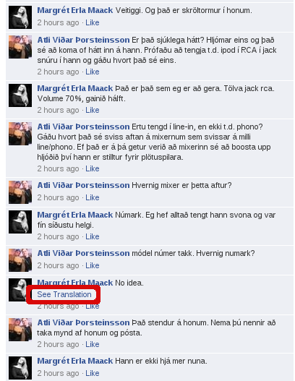This screenshot has width=295, height=381.
Task: Like the 'Númark' comment by Margrét
Action: tap(93, 236)
